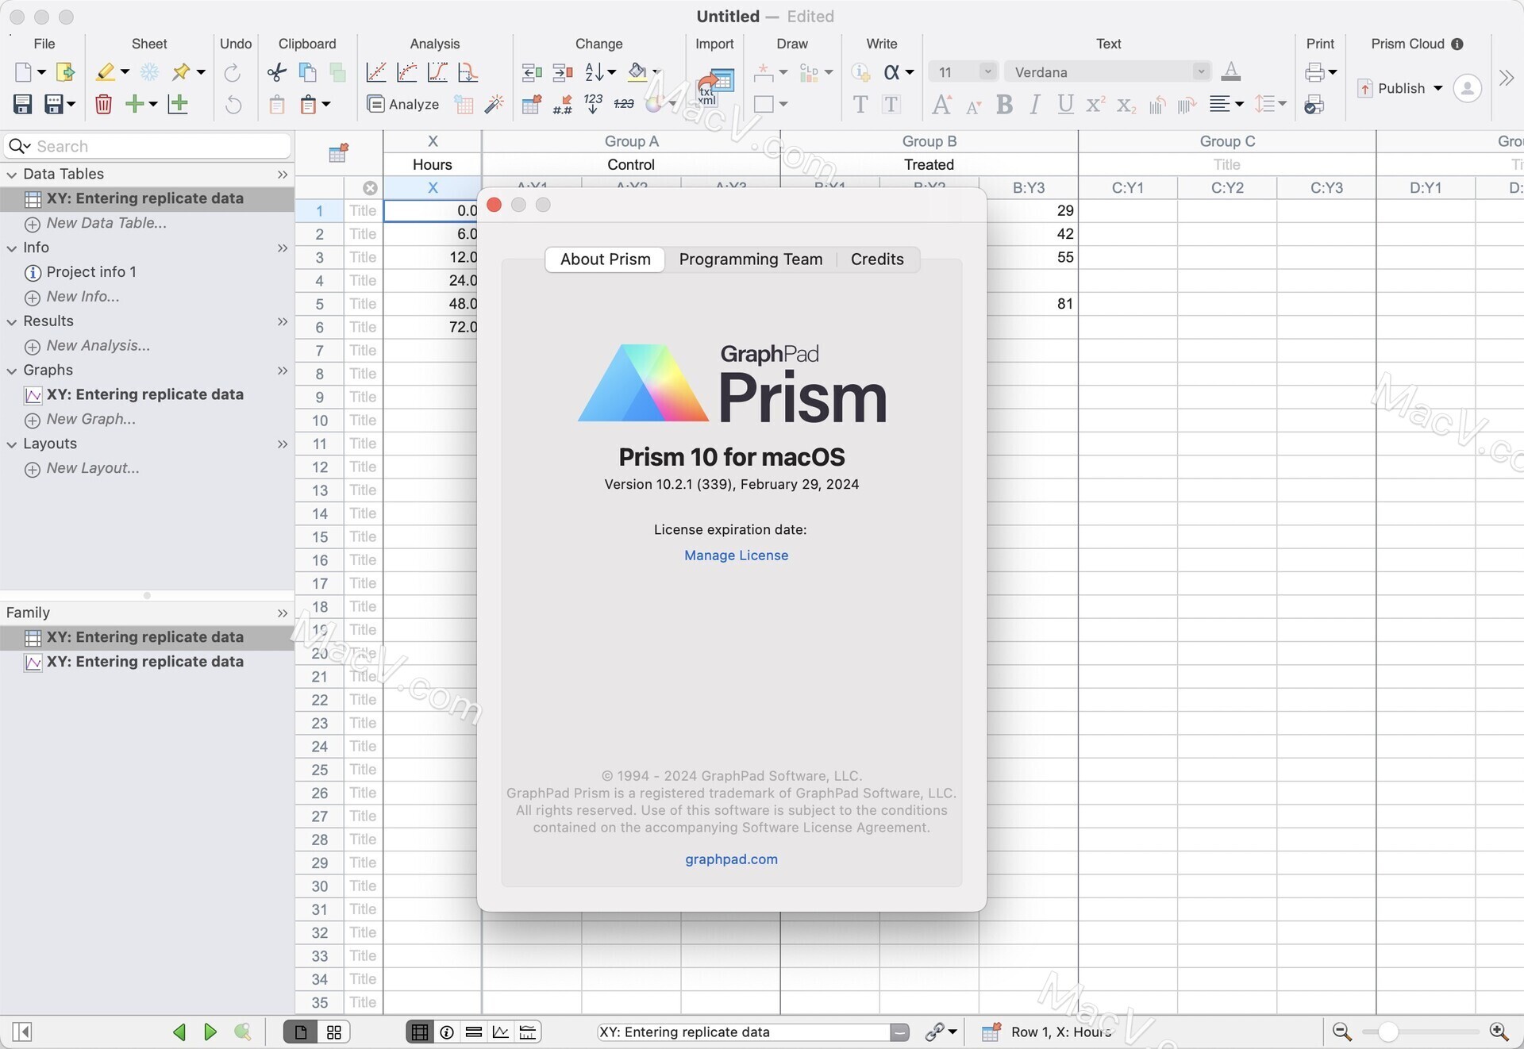1524x1049 pixels.
Task: Click the magic wand icon in Analysis
Action: [x=495, y=104]
